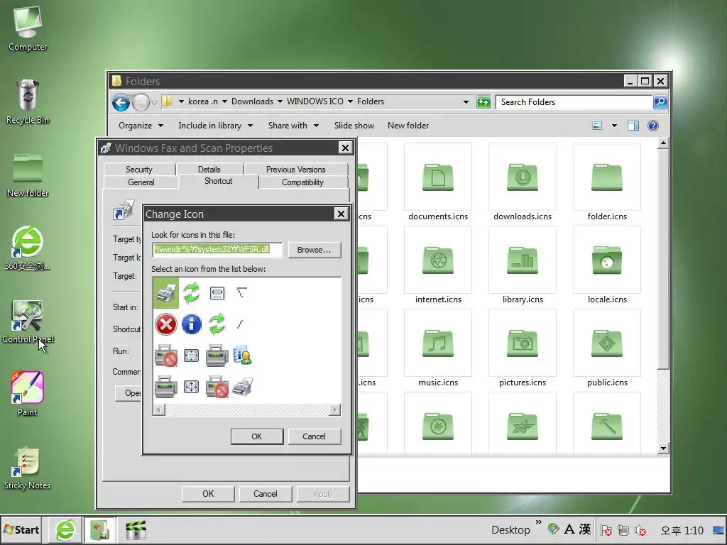Select the tilted fax machine icon in last row
The height and width of the screenshot is (545, 727).
click(242, 387)
